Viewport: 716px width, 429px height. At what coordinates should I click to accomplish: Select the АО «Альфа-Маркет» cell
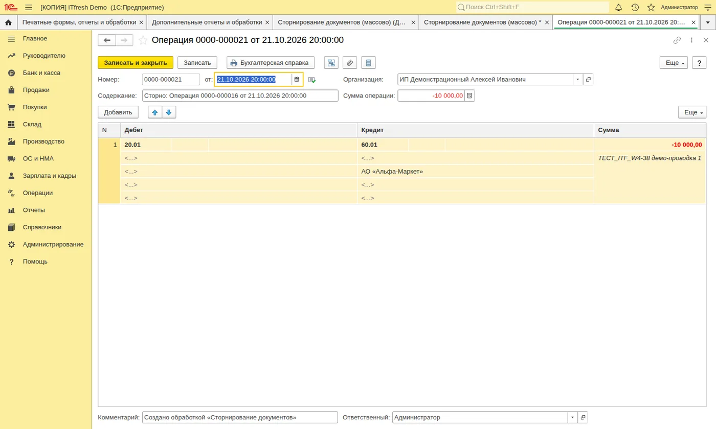click(x=475, y=171)
